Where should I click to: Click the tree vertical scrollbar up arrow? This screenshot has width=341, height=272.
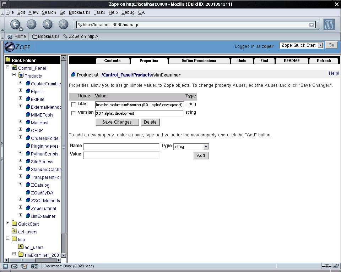[64, 58]
